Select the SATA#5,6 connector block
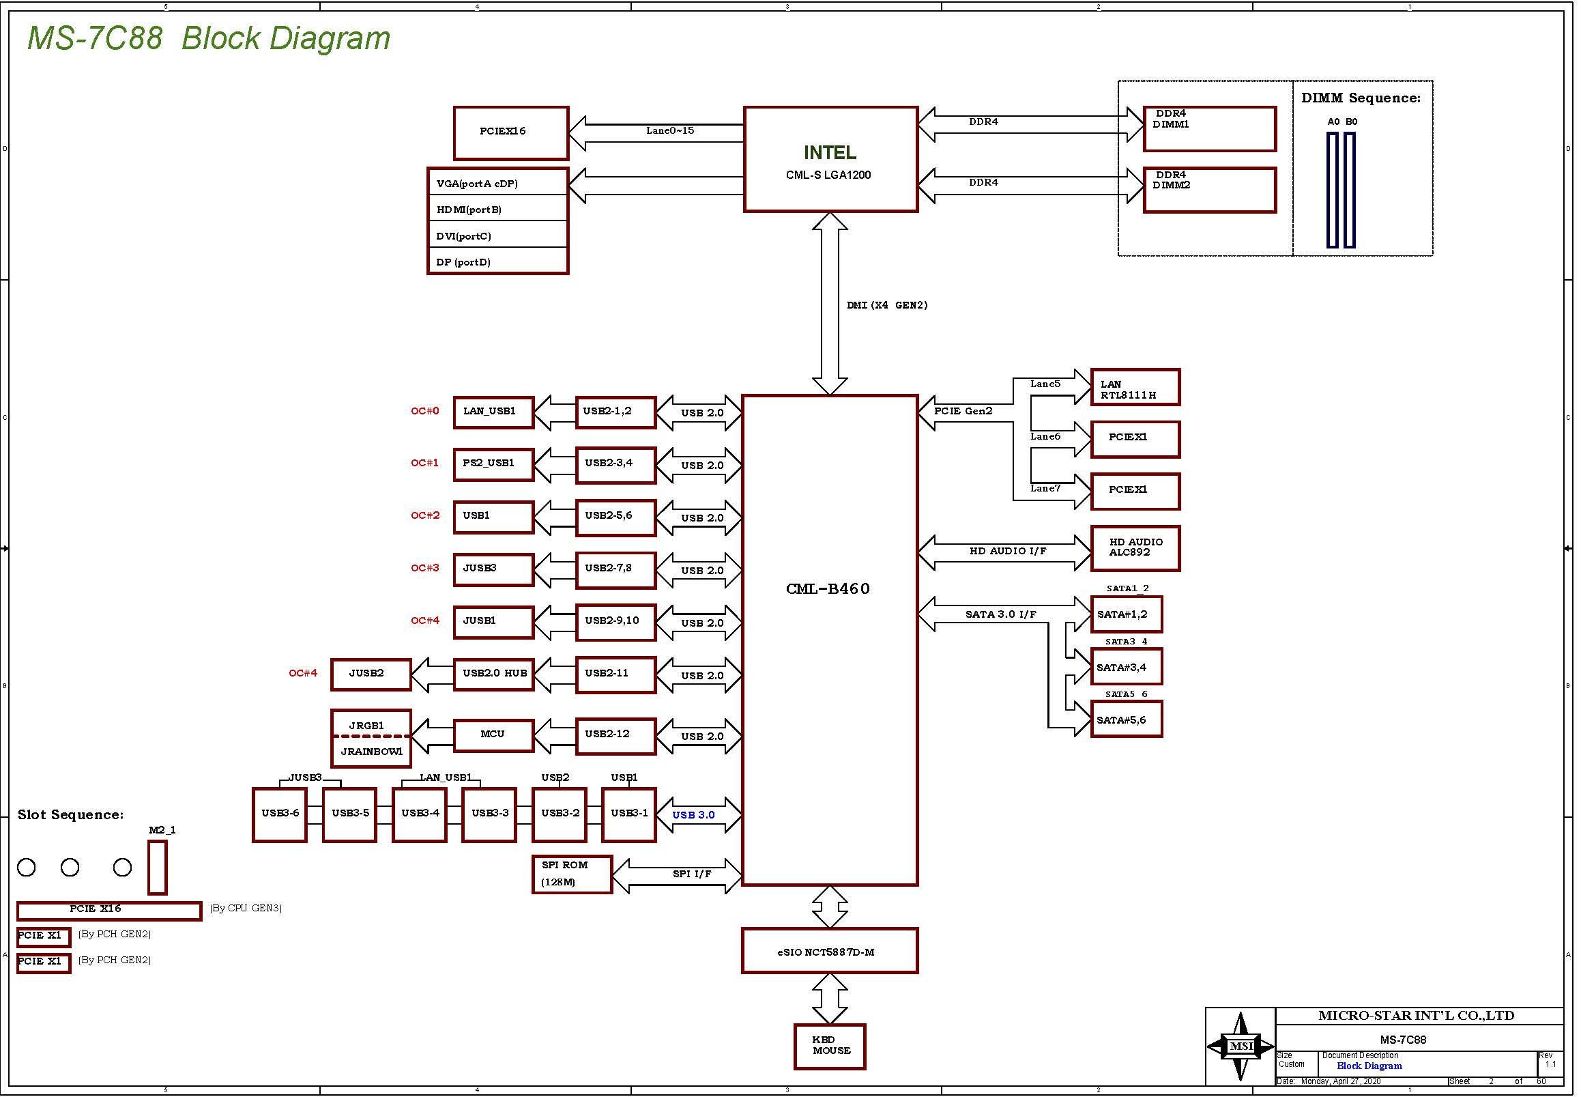The image size is (1581, 1097). click(1126, 719)
